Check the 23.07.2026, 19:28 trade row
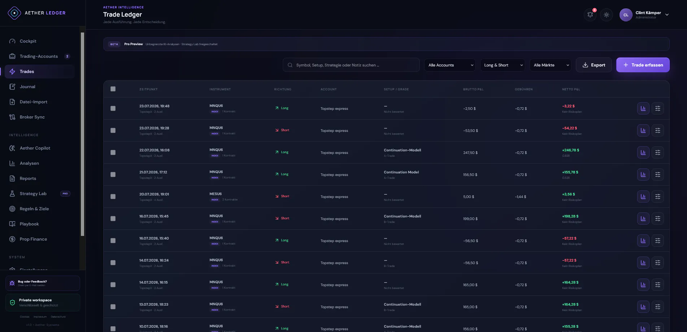The width and height of the screenshot is (687, 332). click(113, 130)
